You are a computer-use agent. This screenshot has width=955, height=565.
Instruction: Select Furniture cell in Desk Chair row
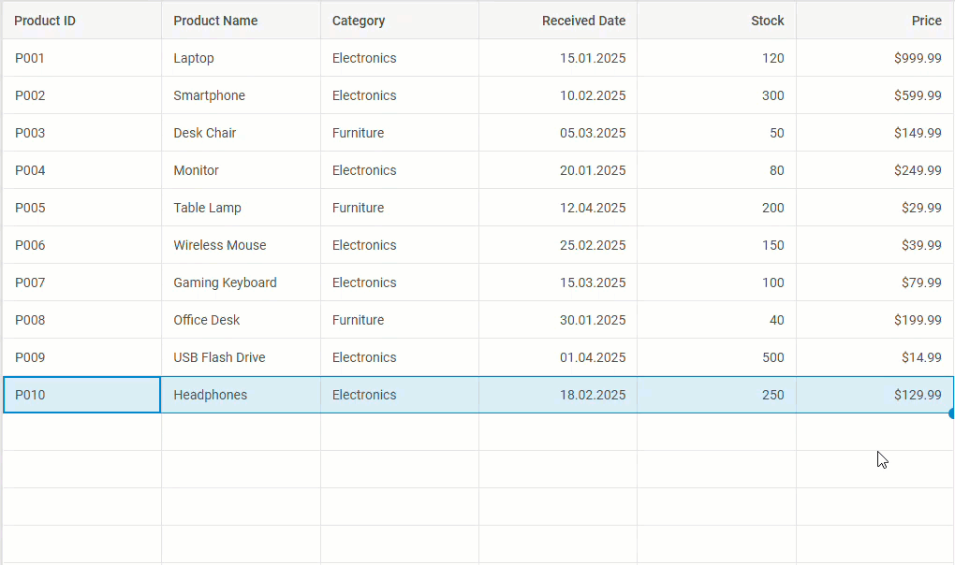point(400,133)
